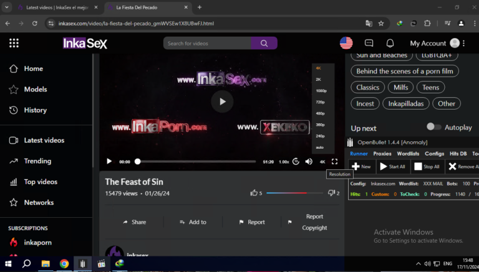Mute the video with speaker icon
Screen dimensions: 479x272
point(309,161)
